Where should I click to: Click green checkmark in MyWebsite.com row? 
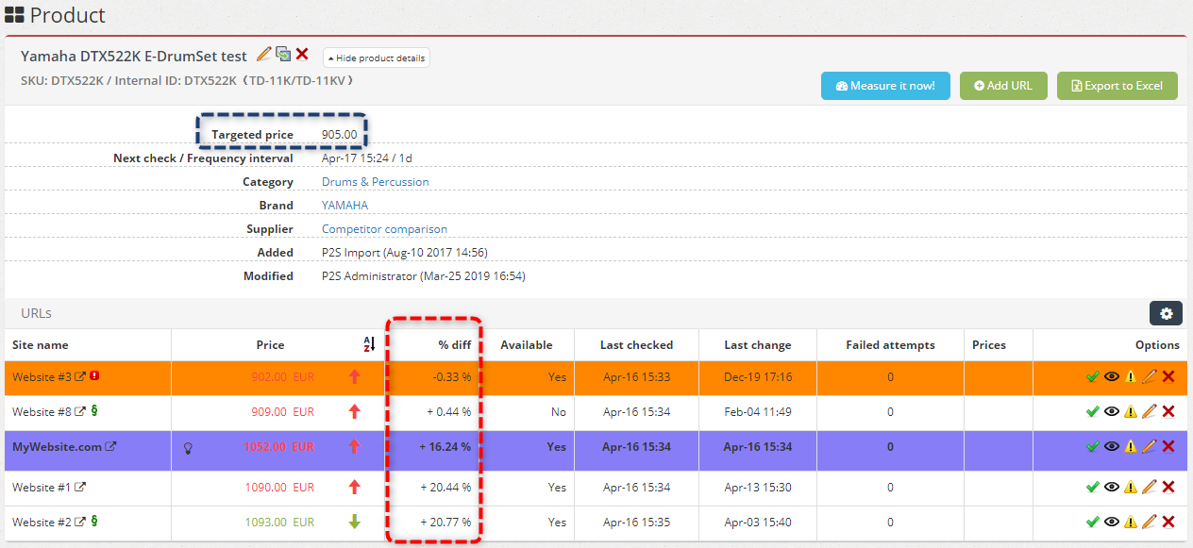(x=1093, y=447)
